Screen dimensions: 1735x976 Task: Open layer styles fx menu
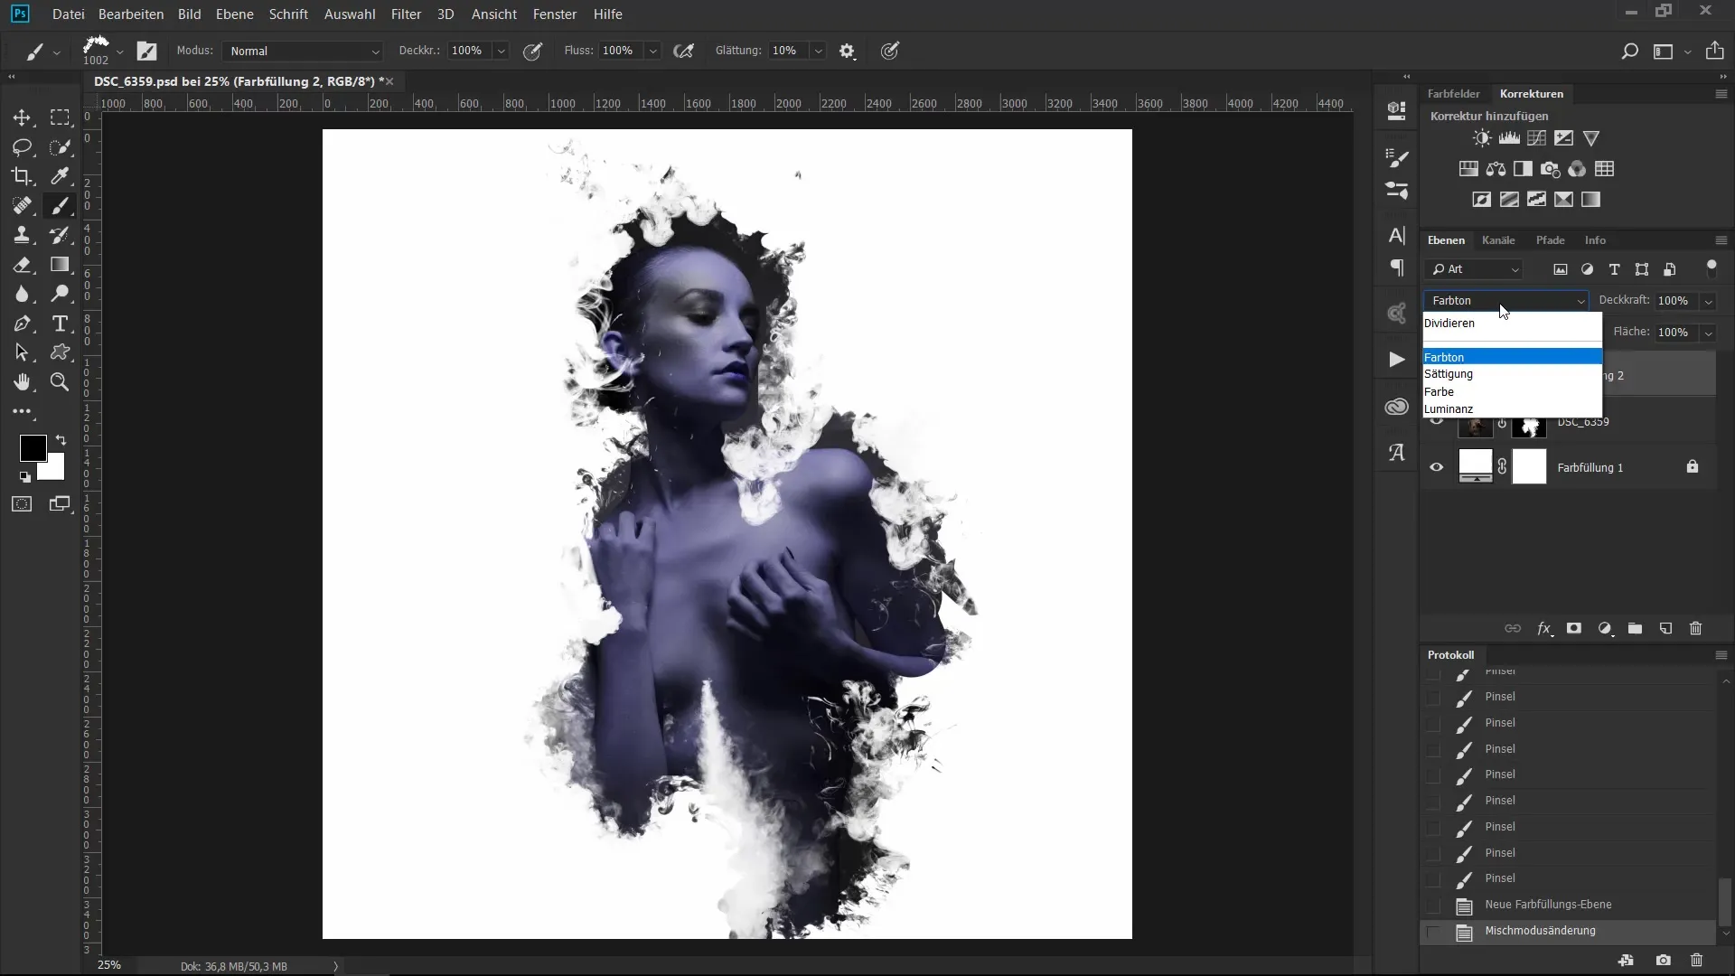pyautogui.click(x=1544, y=628)
